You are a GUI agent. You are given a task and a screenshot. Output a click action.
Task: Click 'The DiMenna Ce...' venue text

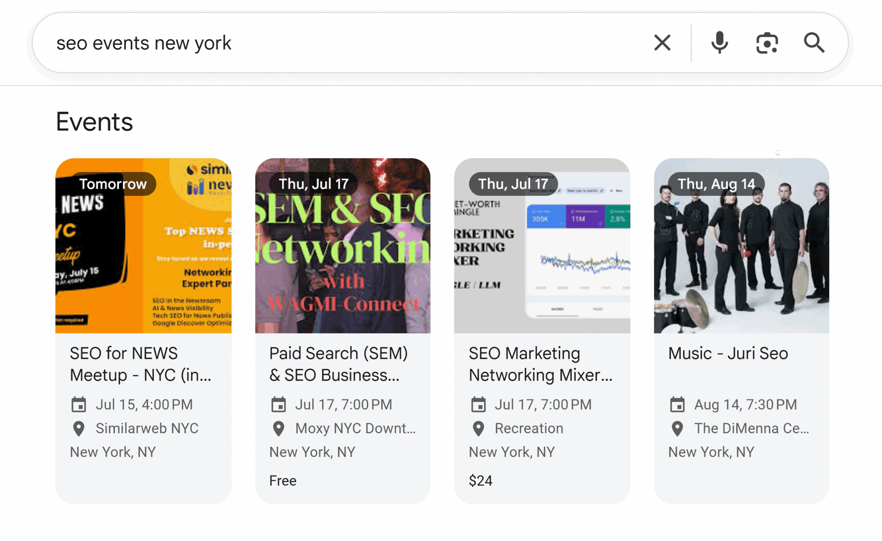[752, 428]
